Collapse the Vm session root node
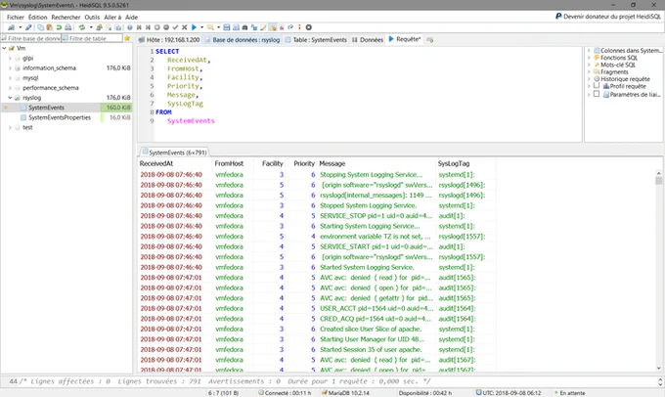The image size is (665, 397). [4, 48]
